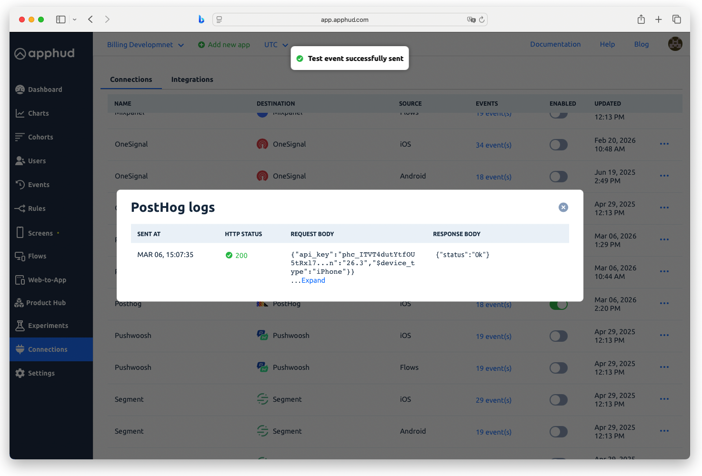Click the REQUEST BODY column header
The image size is (702, 476).
point(312,234)
